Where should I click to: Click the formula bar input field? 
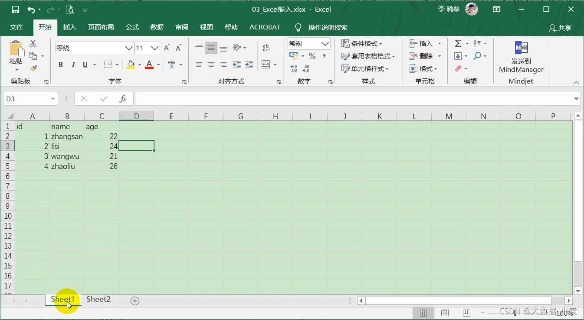pyautogui.click(x=354, y=99)
